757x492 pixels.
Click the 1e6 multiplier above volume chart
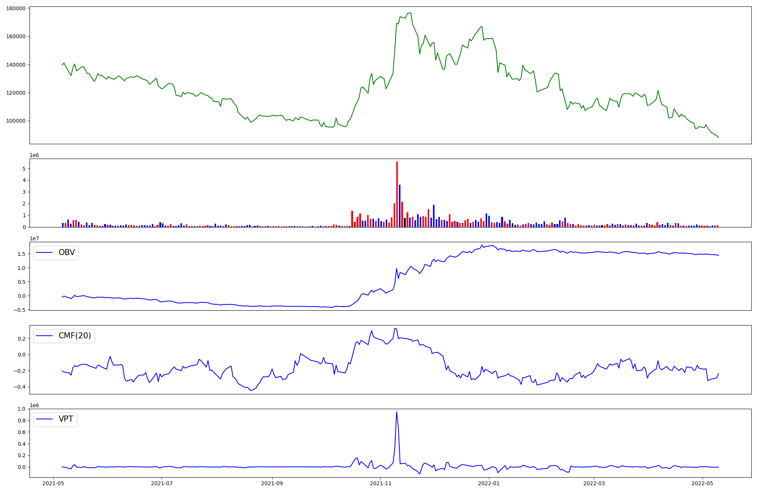34,156
